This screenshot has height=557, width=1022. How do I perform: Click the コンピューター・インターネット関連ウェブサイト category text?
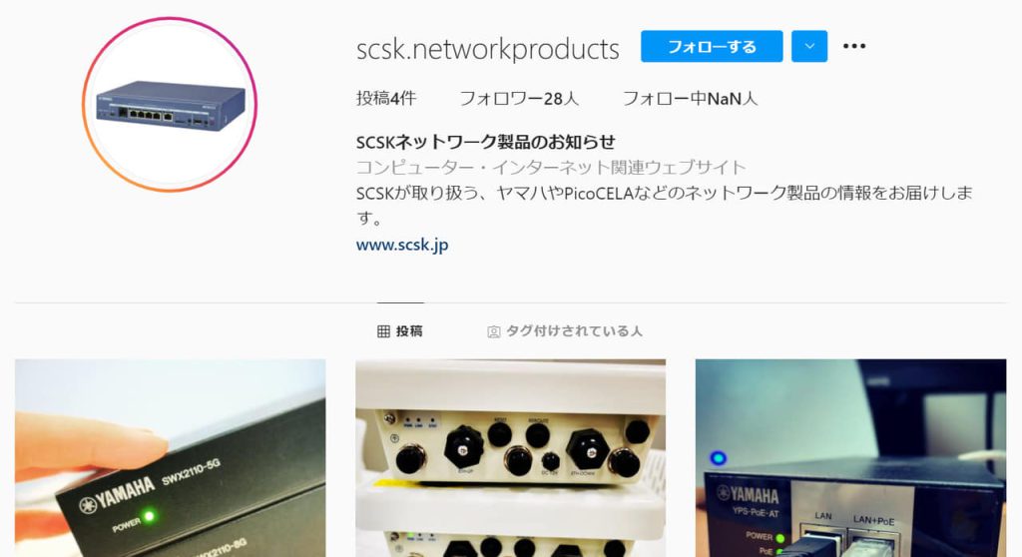pyautogui.click(x=551, y=168)
